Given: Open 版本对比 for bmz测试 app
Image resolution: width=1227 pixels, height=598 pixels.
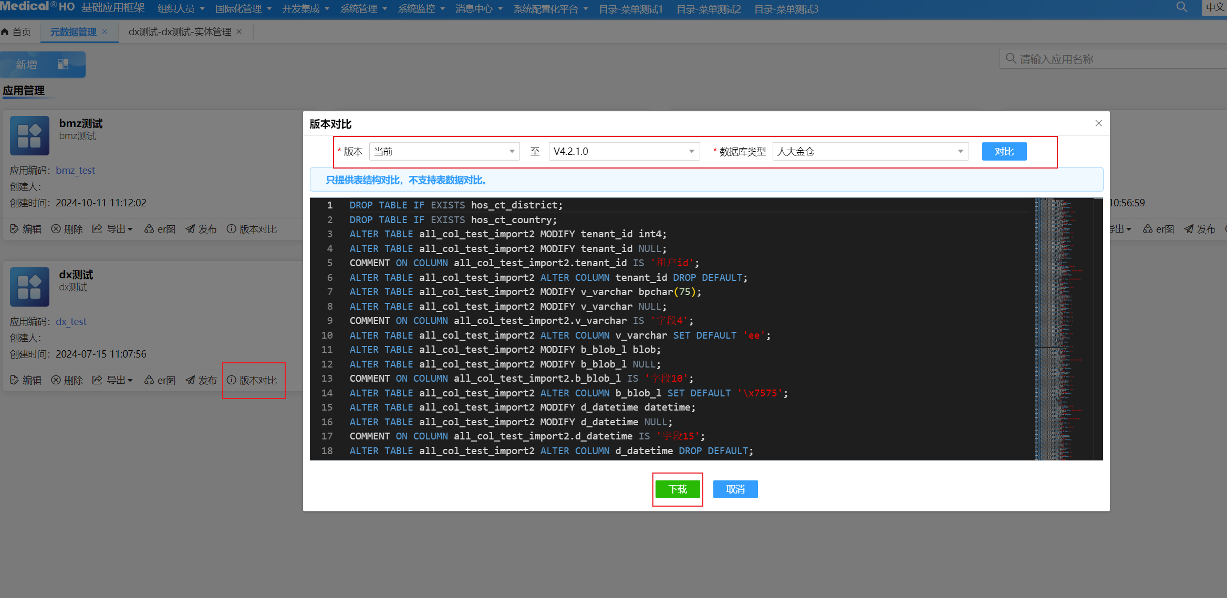Looking at the screenshot, I should [252, 229].
